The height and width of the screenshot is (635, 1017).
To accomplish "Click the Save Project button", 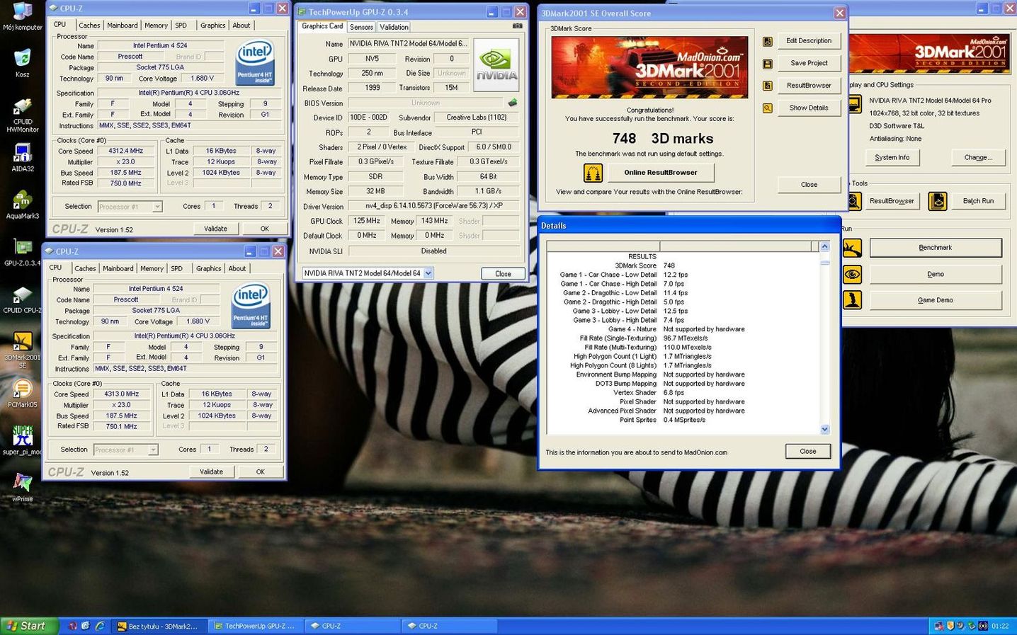I will click(809, 63).
